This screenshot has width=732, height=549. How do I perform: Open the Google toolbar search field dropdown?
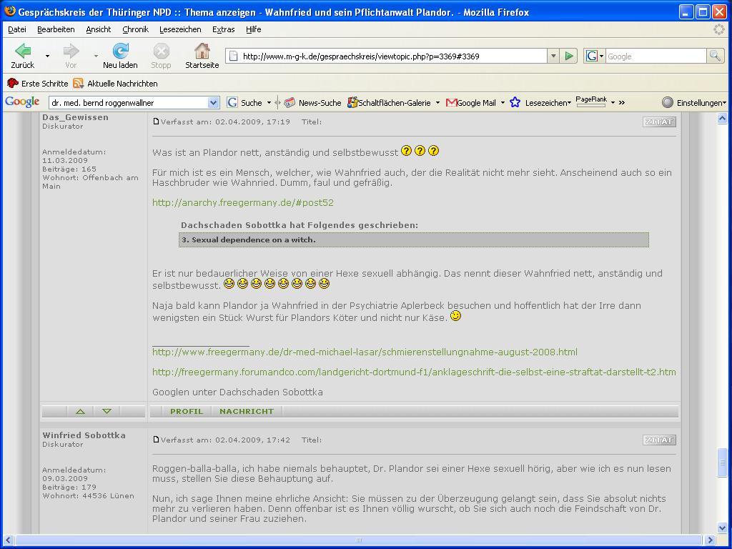coord(213,103)
